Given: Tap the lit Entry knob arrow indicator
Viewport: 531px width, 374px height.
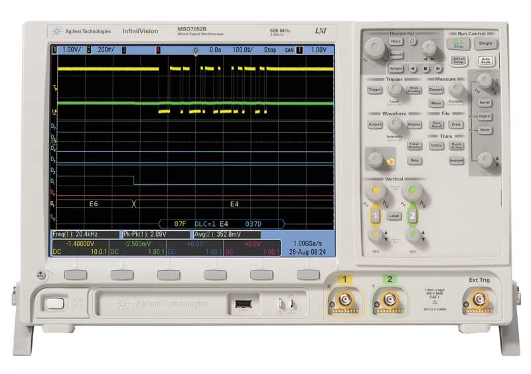Looking at the screenshot, I should click(390, 161).
